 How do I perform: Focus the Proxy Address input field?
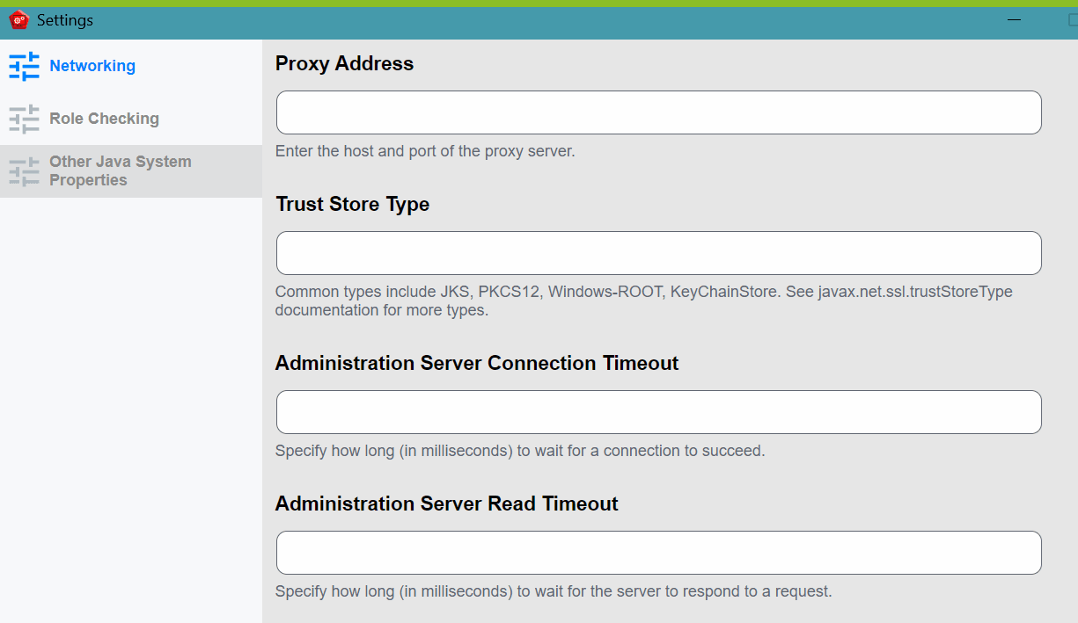tap(658, 112)
